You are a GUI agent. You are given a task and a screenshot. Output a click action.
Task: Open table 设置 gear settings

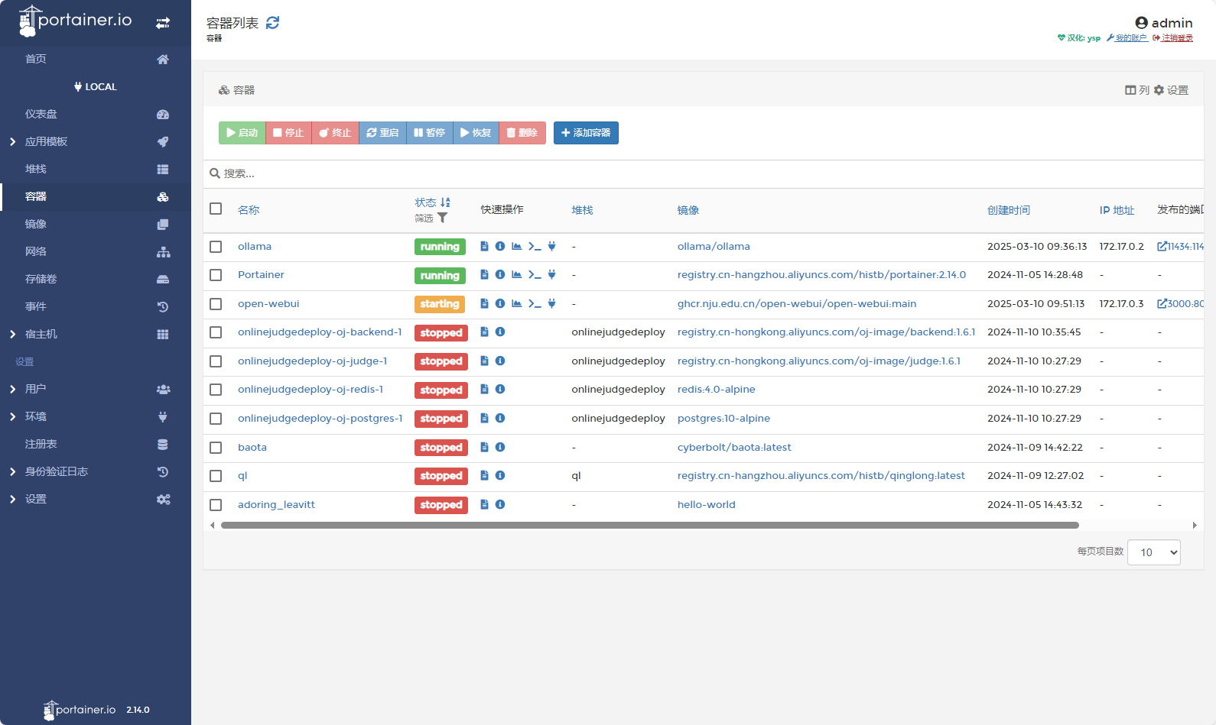[x=1171, y=90]
